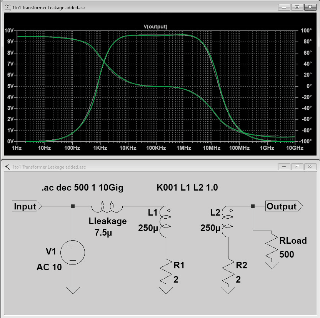Click the ground symbol below V1
This screenshot has height=318, width=320.
[x=73, y=289]
